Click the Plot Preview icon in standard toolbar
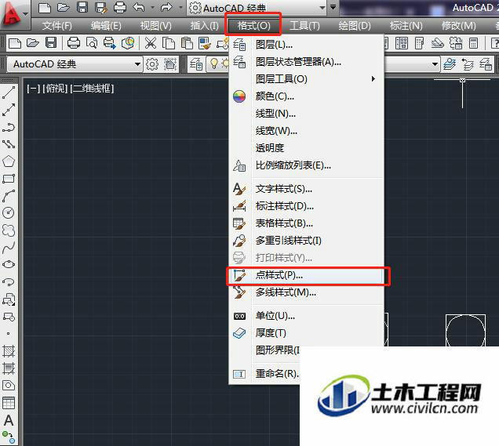The width and height of the screenshot is (499, 446). [92, 43]
